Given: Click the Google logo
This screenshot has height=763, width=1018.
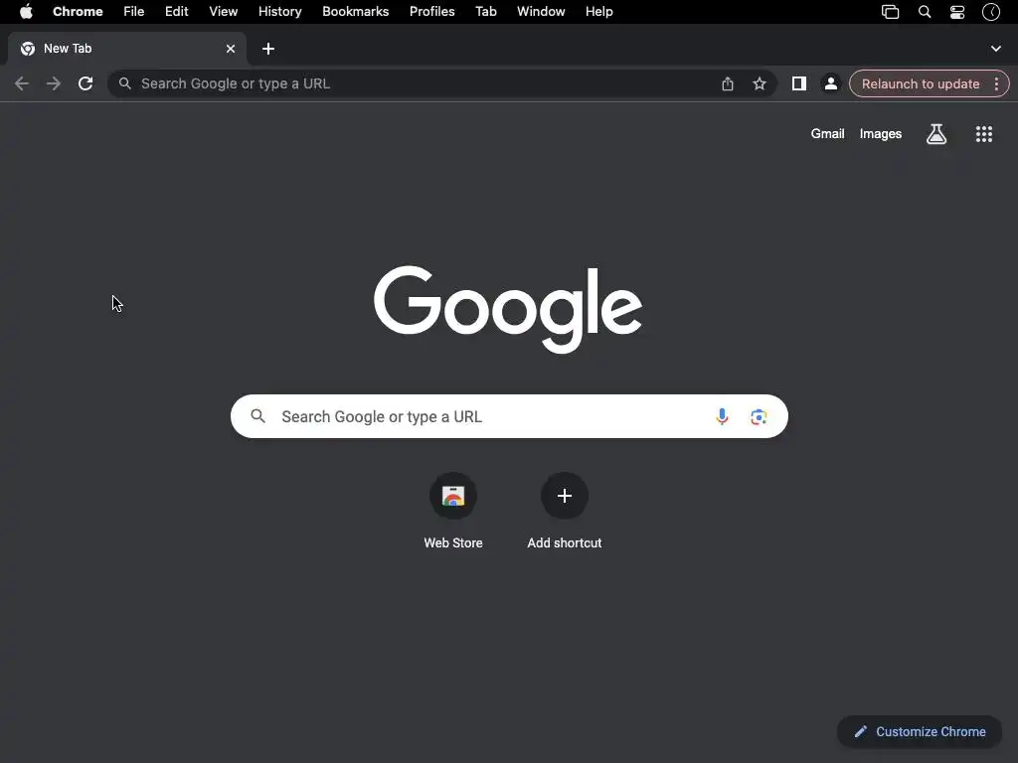Looking at the screenshot, I should click(508, 309).
